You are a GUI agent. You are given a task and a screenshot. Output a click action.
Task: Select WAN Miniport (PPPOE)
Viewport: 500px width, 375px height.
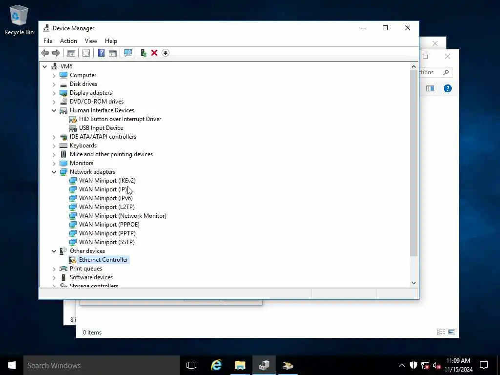click(x=109, y=225)
